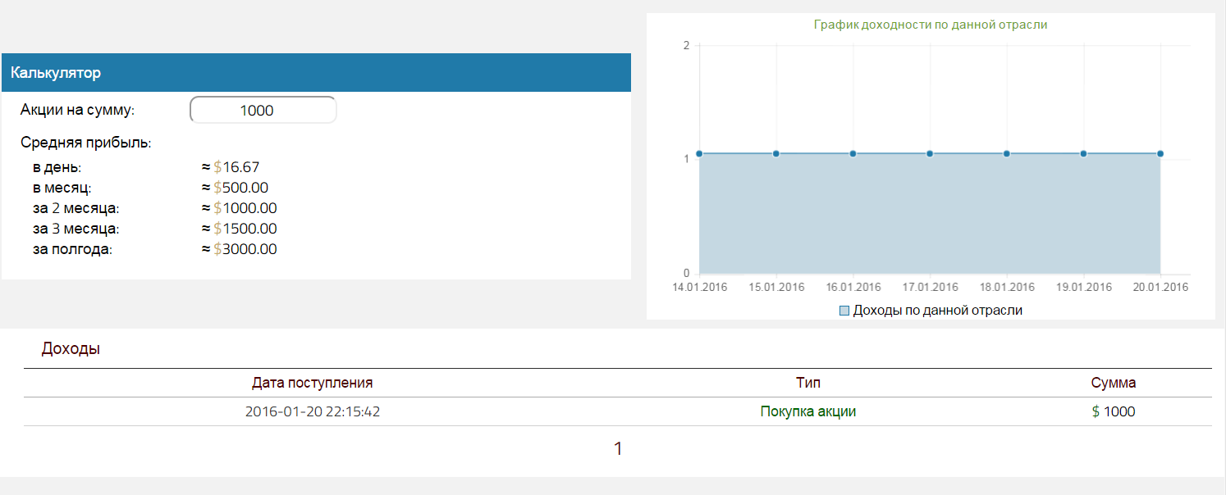Select the 19.01.2016 point on the graph
This screenshot has width=1226, height=495.
[x=1083, y=153]
